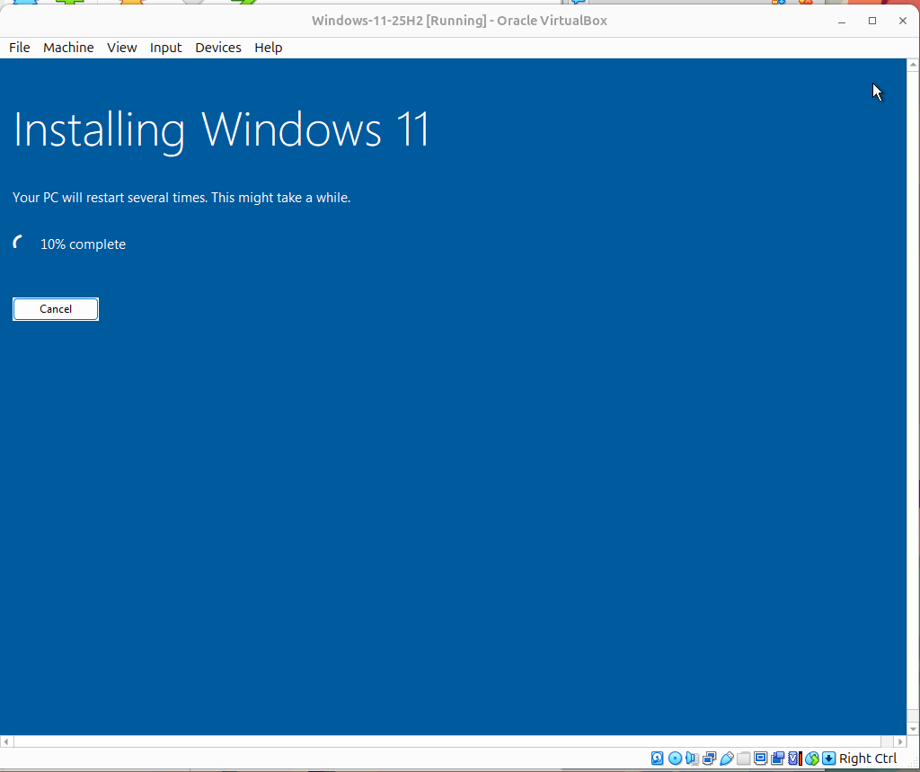Click the keyboard capture status icon
Viewport: 920px width, 772px height.
click(828, 759)
